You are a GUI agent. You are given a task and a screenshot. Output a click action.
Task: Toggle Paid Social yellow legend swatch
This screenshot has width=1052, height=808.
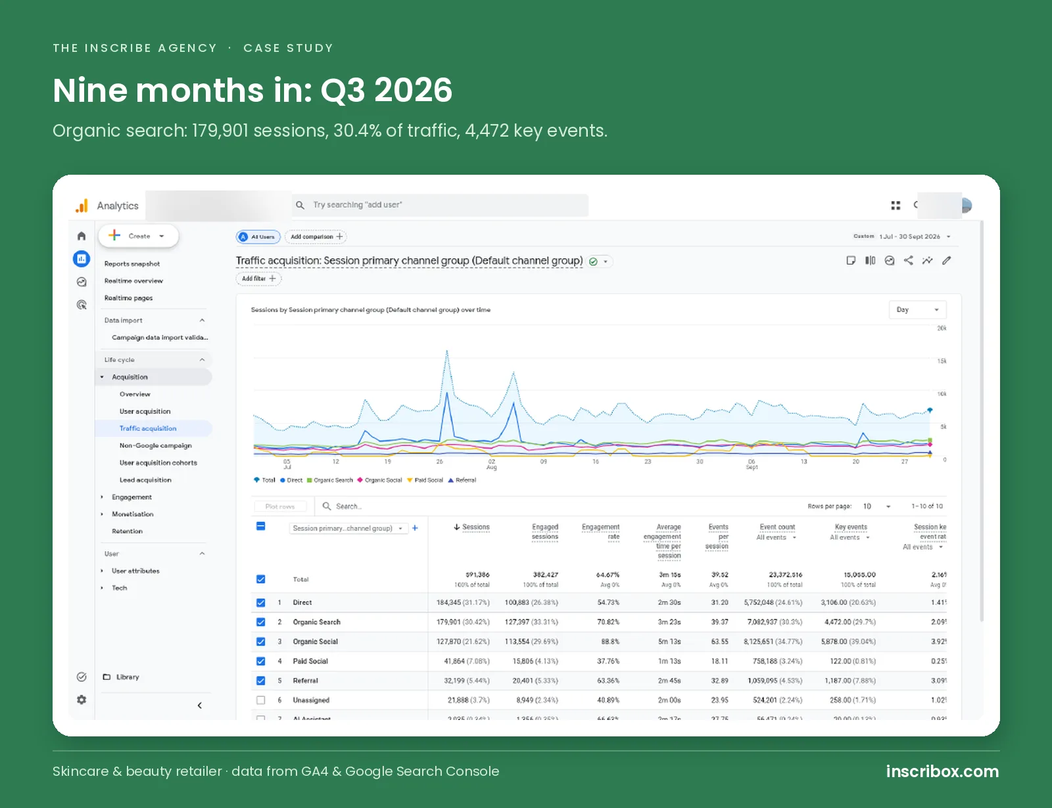coord(410,480)
